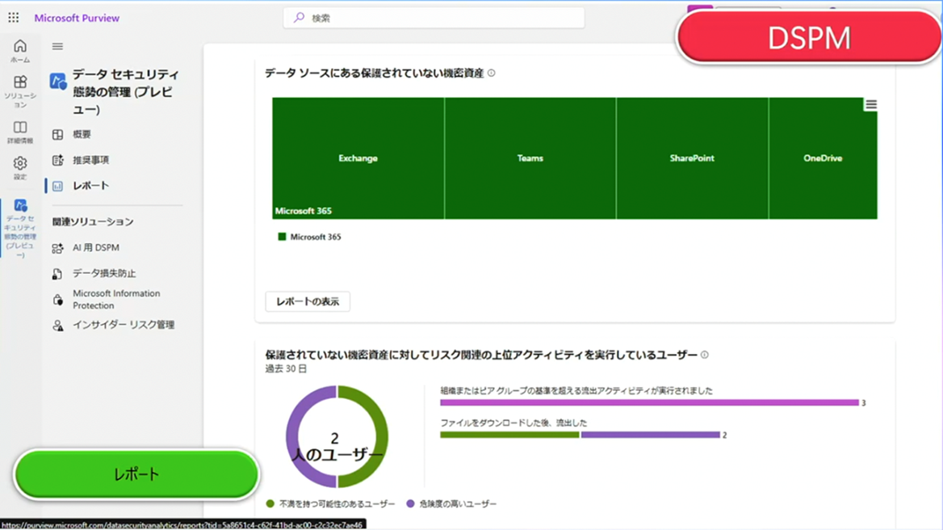This screenshot has height=530, width=943.
Task: Click the レポートの表示 button
Action: (308, 301)
